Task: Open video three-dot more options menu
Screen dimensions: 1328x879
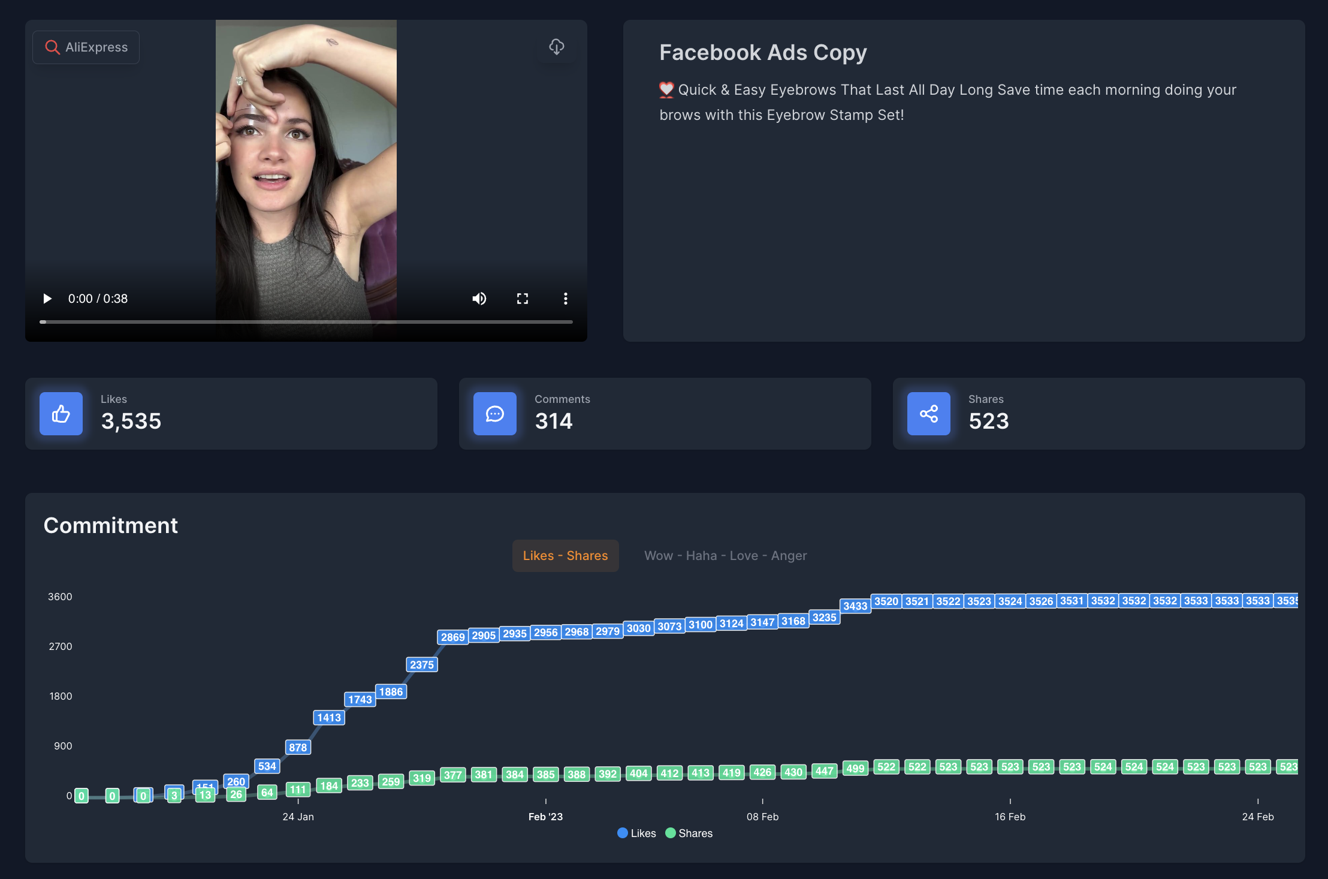Action: point(565,299)
